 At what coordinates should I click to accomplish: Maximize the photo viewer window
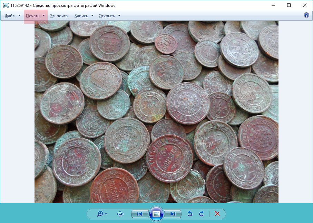pos(289,5)
